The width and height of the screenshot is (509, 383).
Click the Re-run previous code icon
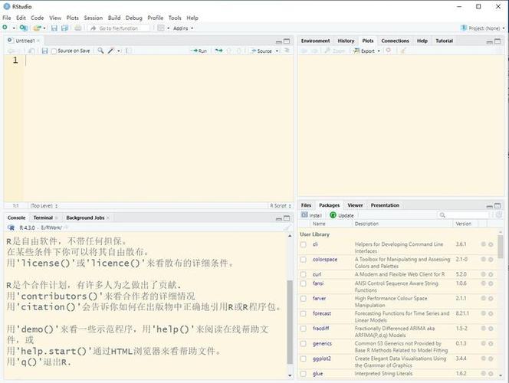218,51
